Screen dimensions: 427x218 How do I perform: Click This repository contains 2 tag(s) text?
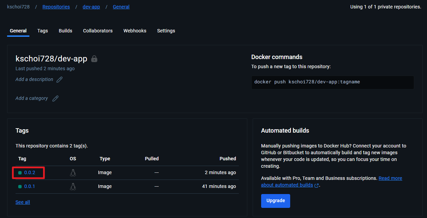[x=52, y=146]
